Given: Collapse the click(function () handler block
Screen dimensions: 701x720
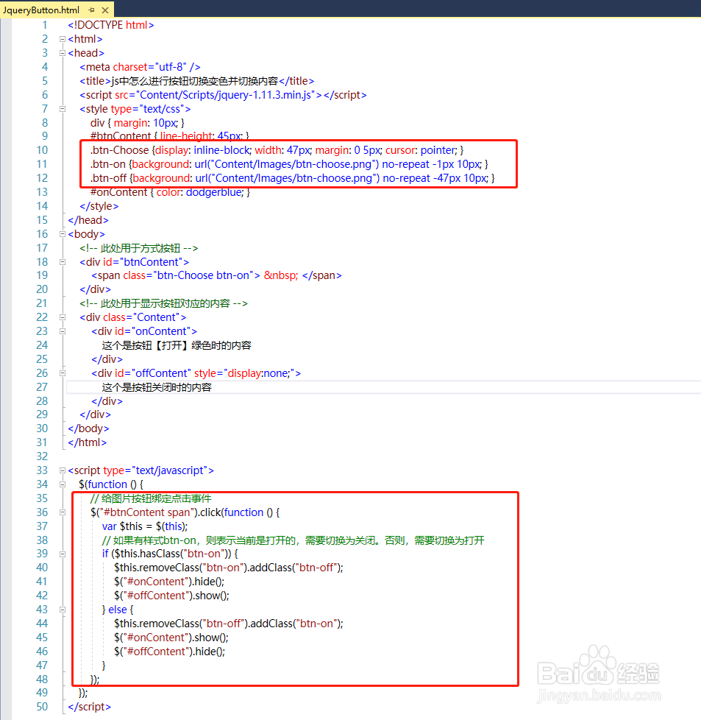Looking at the screenshot, I should tap(63, 512).
